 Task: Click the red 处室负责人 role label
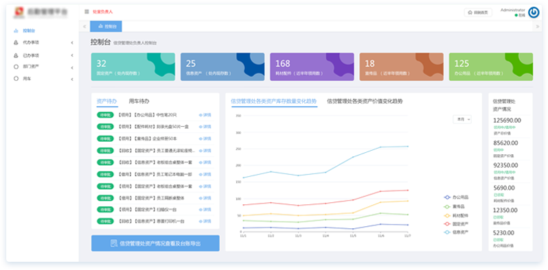click(103, 12)
